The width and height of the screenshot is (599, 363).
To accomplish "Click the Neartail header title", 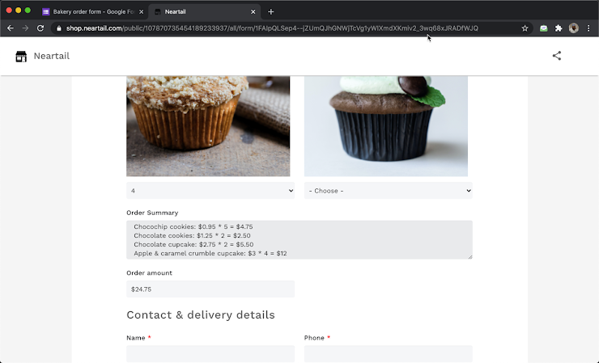I will point(52,56).
